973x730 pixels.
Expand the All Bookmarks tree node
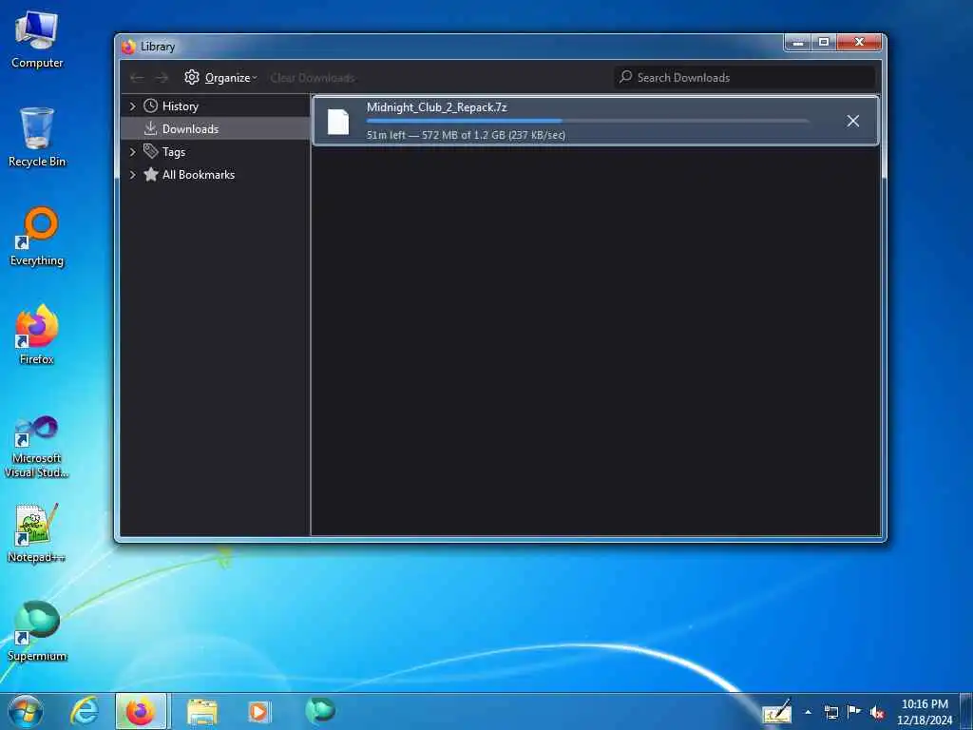132,175
